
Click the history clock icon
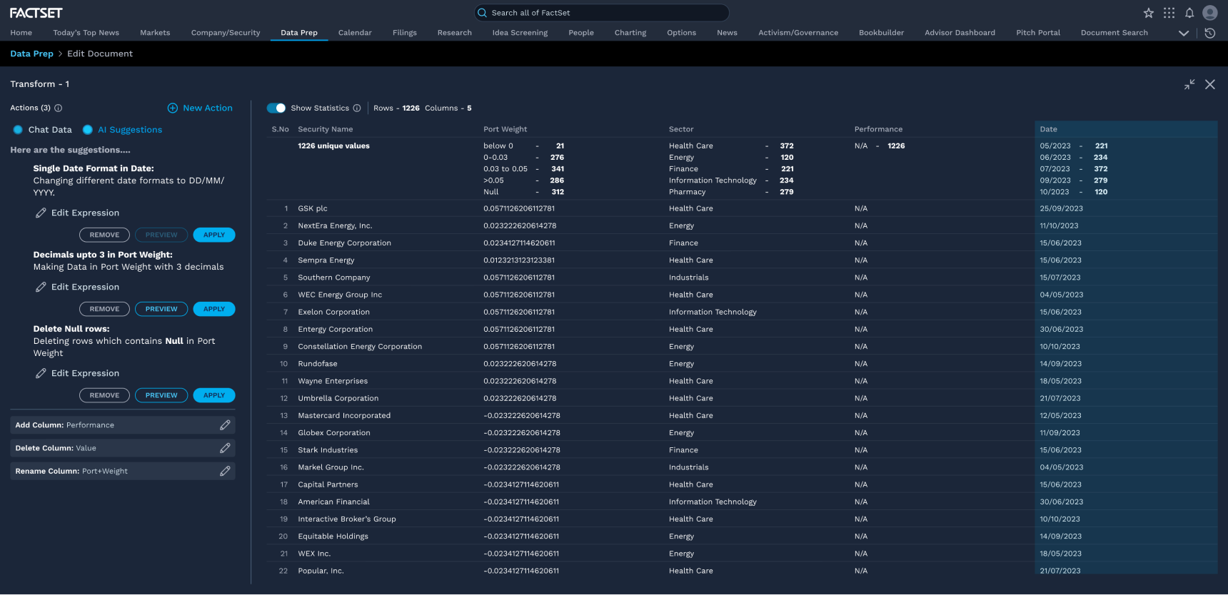tap(1210, 33)
